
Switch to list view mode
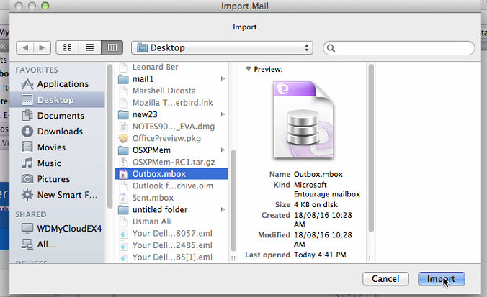[89, 47]
